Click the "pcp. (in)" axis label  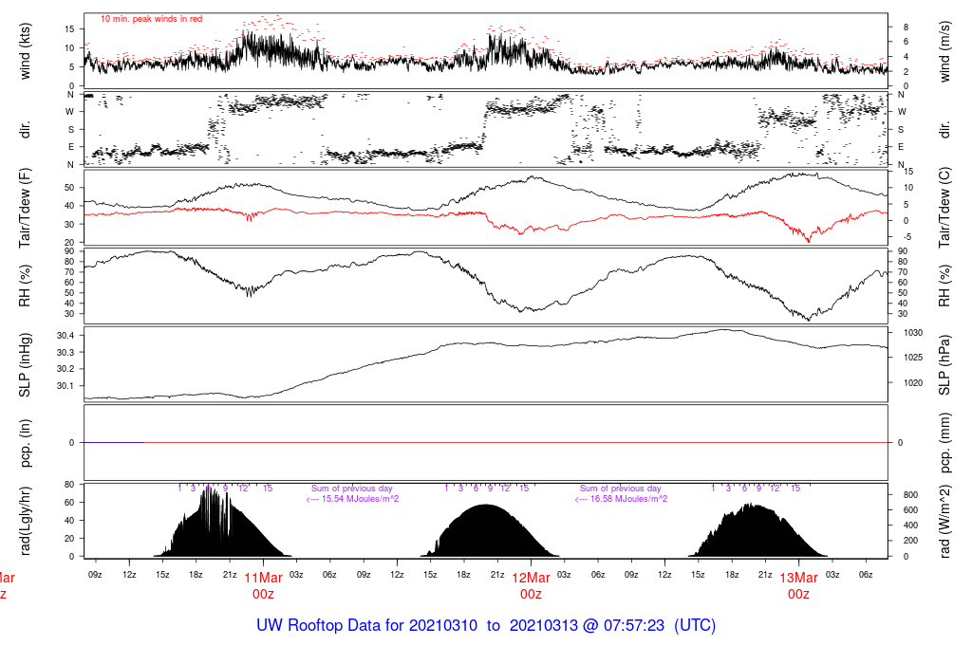25,443
